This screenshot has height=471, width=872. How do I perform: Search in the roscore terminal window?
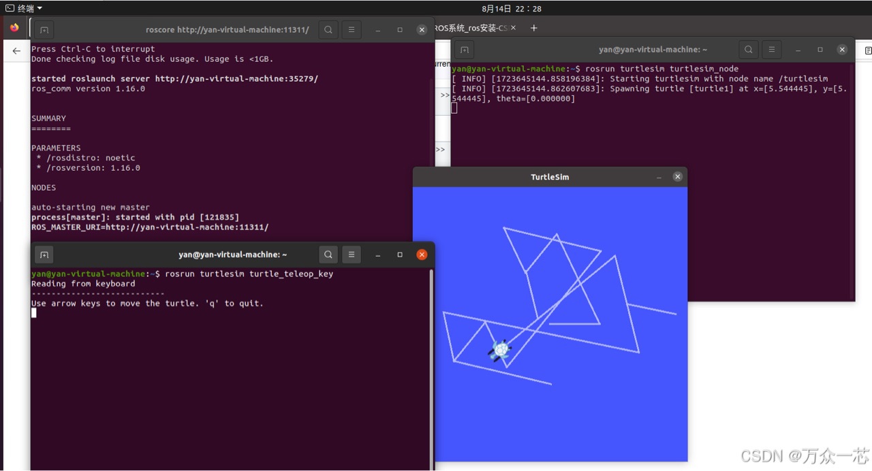[328, 30]
